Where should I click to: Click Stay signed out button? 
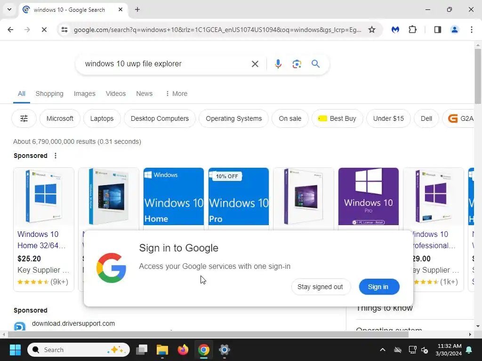(x=320, y=287)
